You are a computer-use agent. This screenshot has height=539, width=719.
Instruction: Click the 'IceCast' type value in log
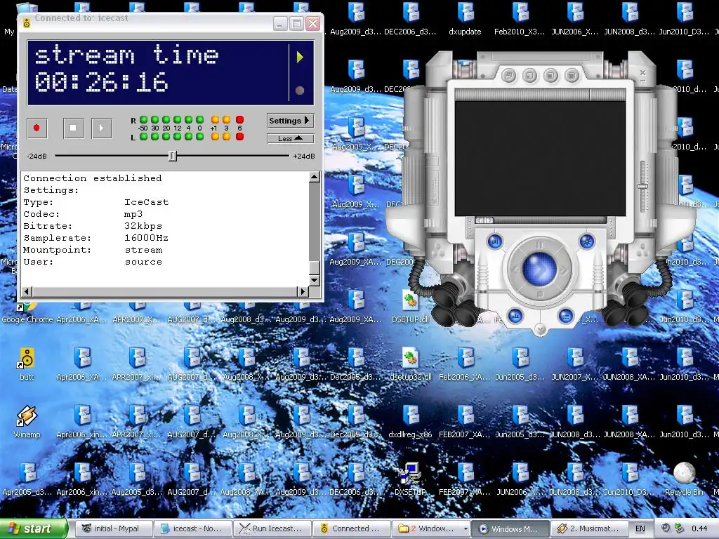click(x=146, y=202)
